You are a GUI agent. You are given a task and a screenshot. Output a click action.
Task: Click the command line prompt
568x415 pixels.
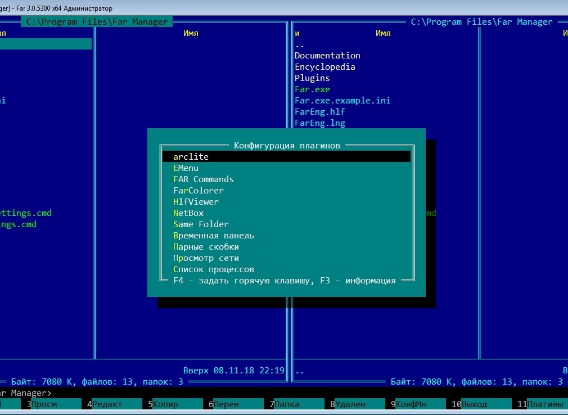pyautogui.click(x=26, y=393)
